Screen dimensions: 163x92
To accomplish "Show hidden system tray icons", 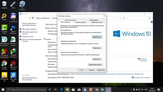I will 131,90.
